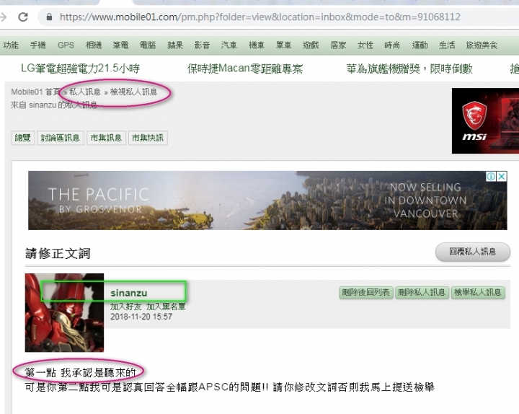Switch to 市集快訊 tab
Viewport: 519px width, 414px height.
(148, 138)
